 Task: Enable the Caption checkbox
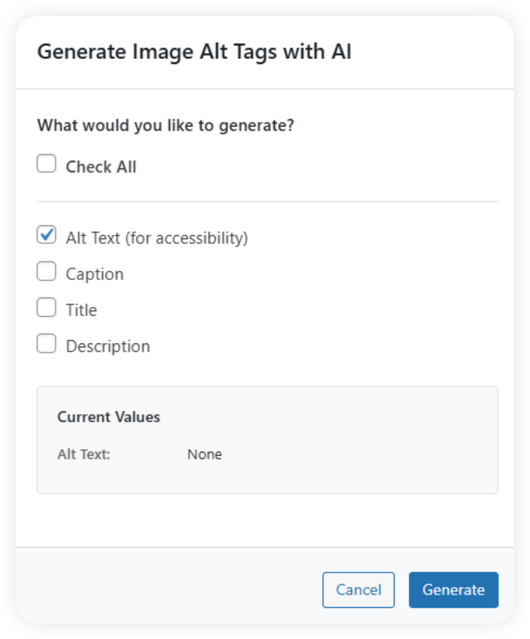[x=46, y=271]
